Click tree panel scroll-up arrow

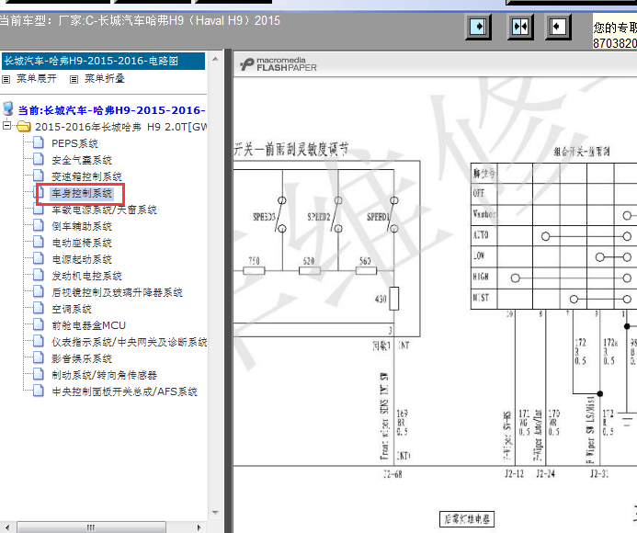pyautogui.click(x=215, y=60)
